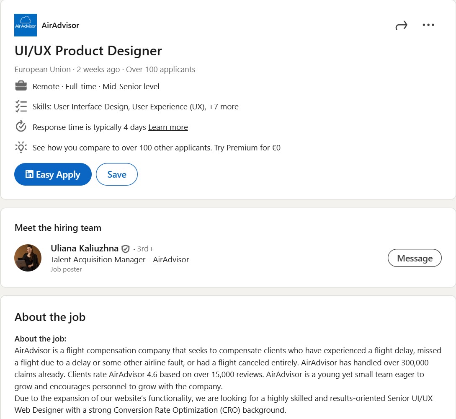Share this job using the arrow icon
This screenshot has height=419, width=456.
point(401,26)
